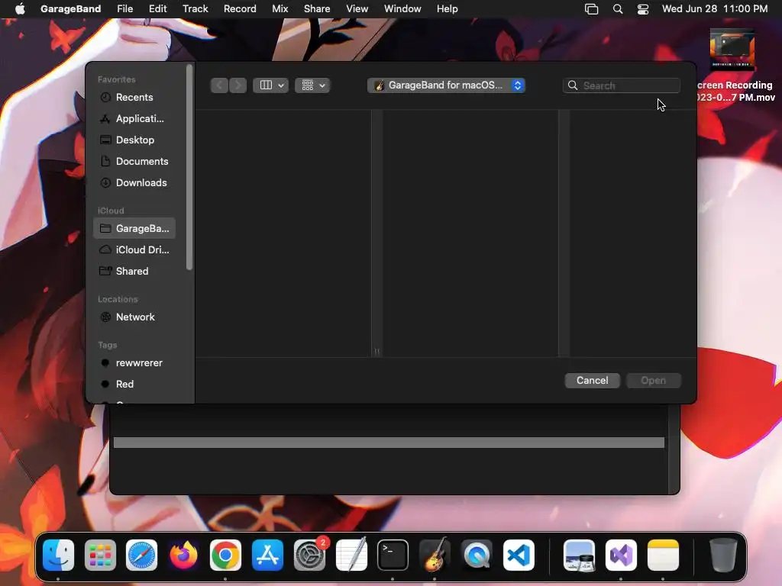Select the rewwrerer tag
The height and width of the screenshot is (586, 782).
coord(134,362)
